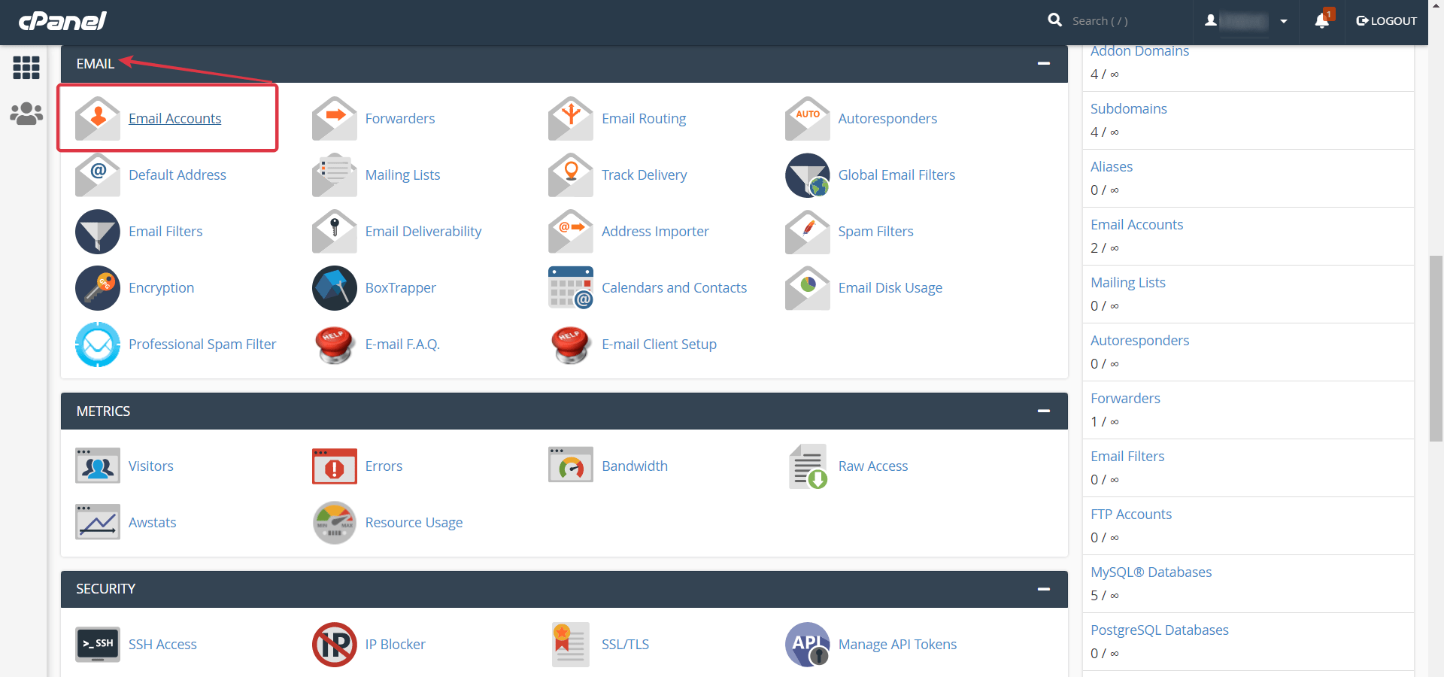Open Email Accounts in statistics sidebar
The image size is (1444, 677).
point(1136,225)
